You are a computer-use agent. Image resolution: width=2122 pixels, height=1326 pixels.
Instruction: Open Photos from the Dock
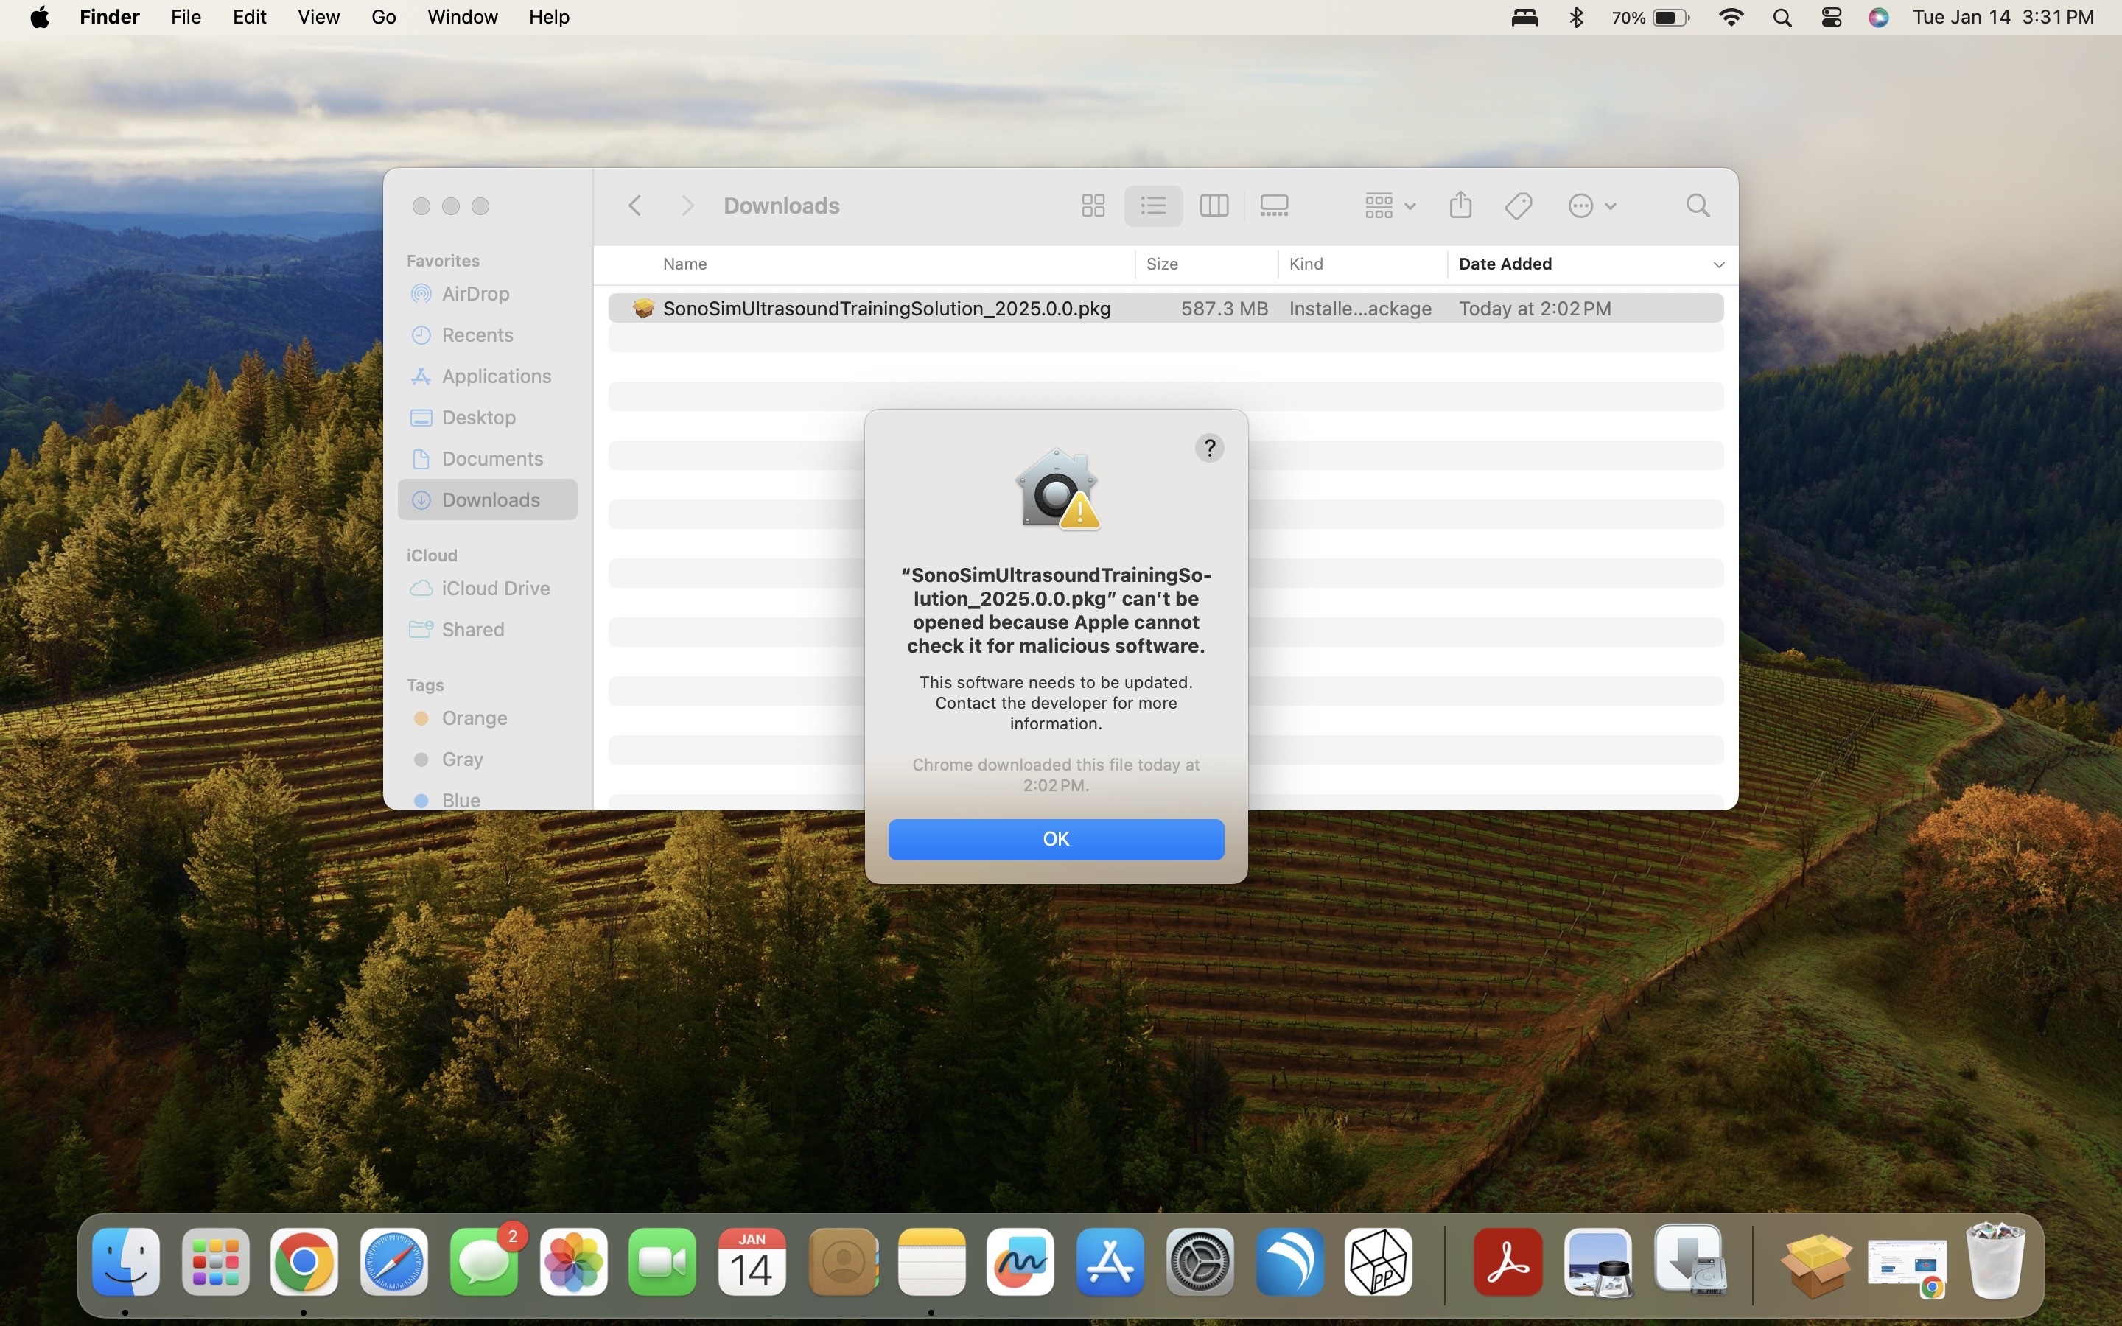click(573, 1263)
